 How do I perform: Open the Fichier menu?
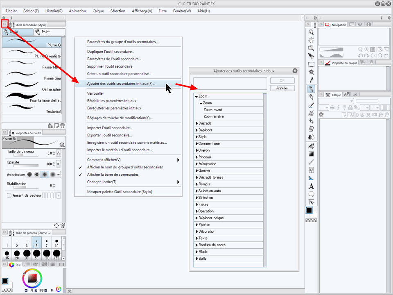[x=11, y=11]
